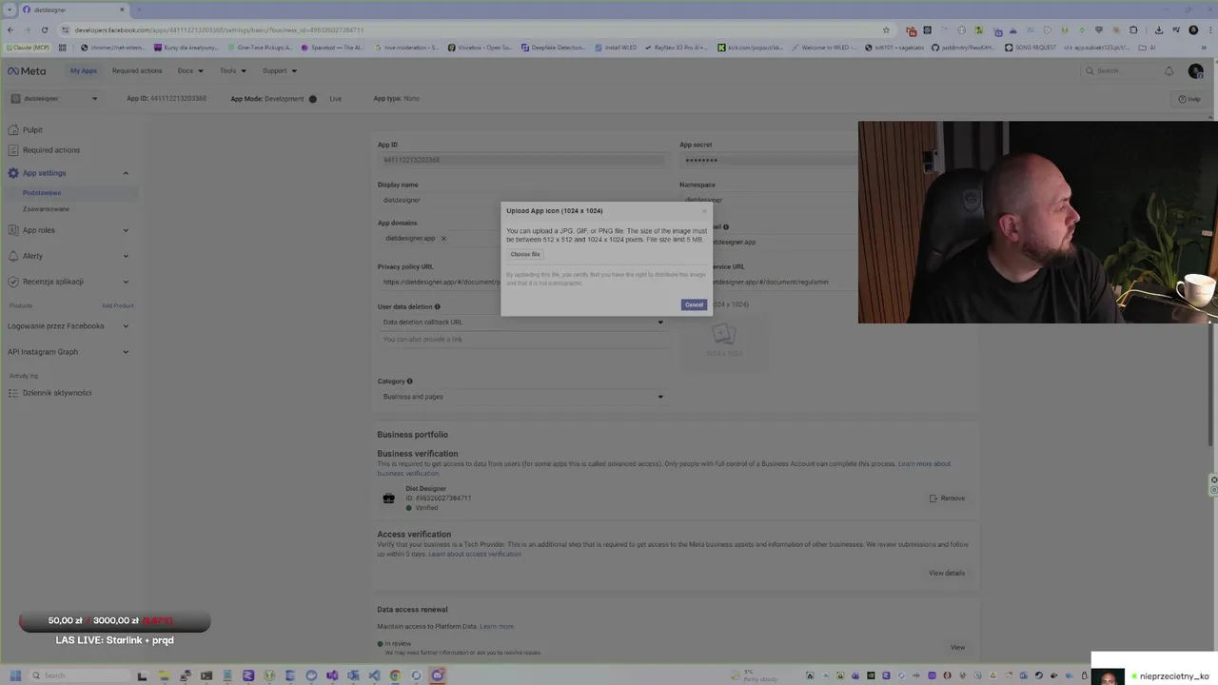Screen dimensions: 1218x685
Task: Click View in Data access renewal
Action: (x=957, y=647)
